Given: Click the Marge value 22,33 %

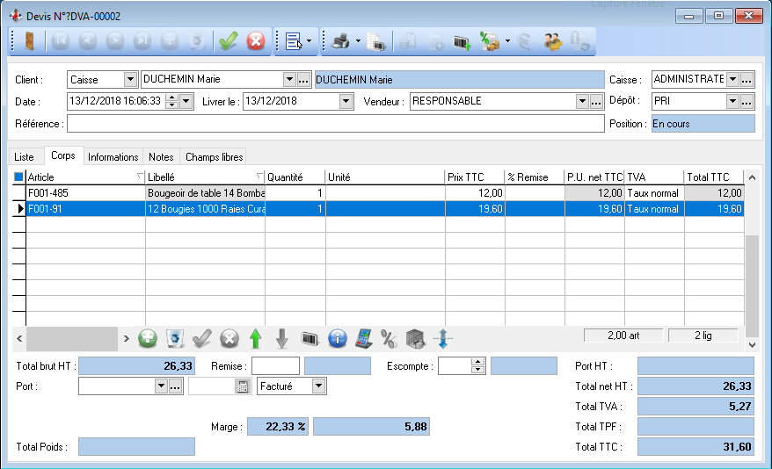Looking at the screenshot, I should coord(278,427).
